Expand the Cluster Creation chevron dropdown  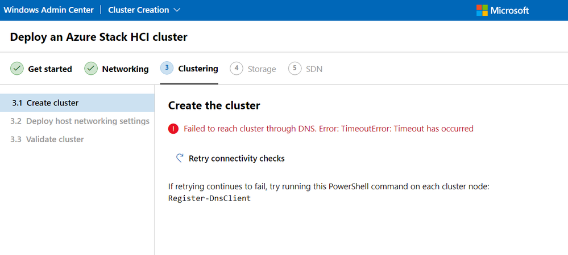click(177, 10)
